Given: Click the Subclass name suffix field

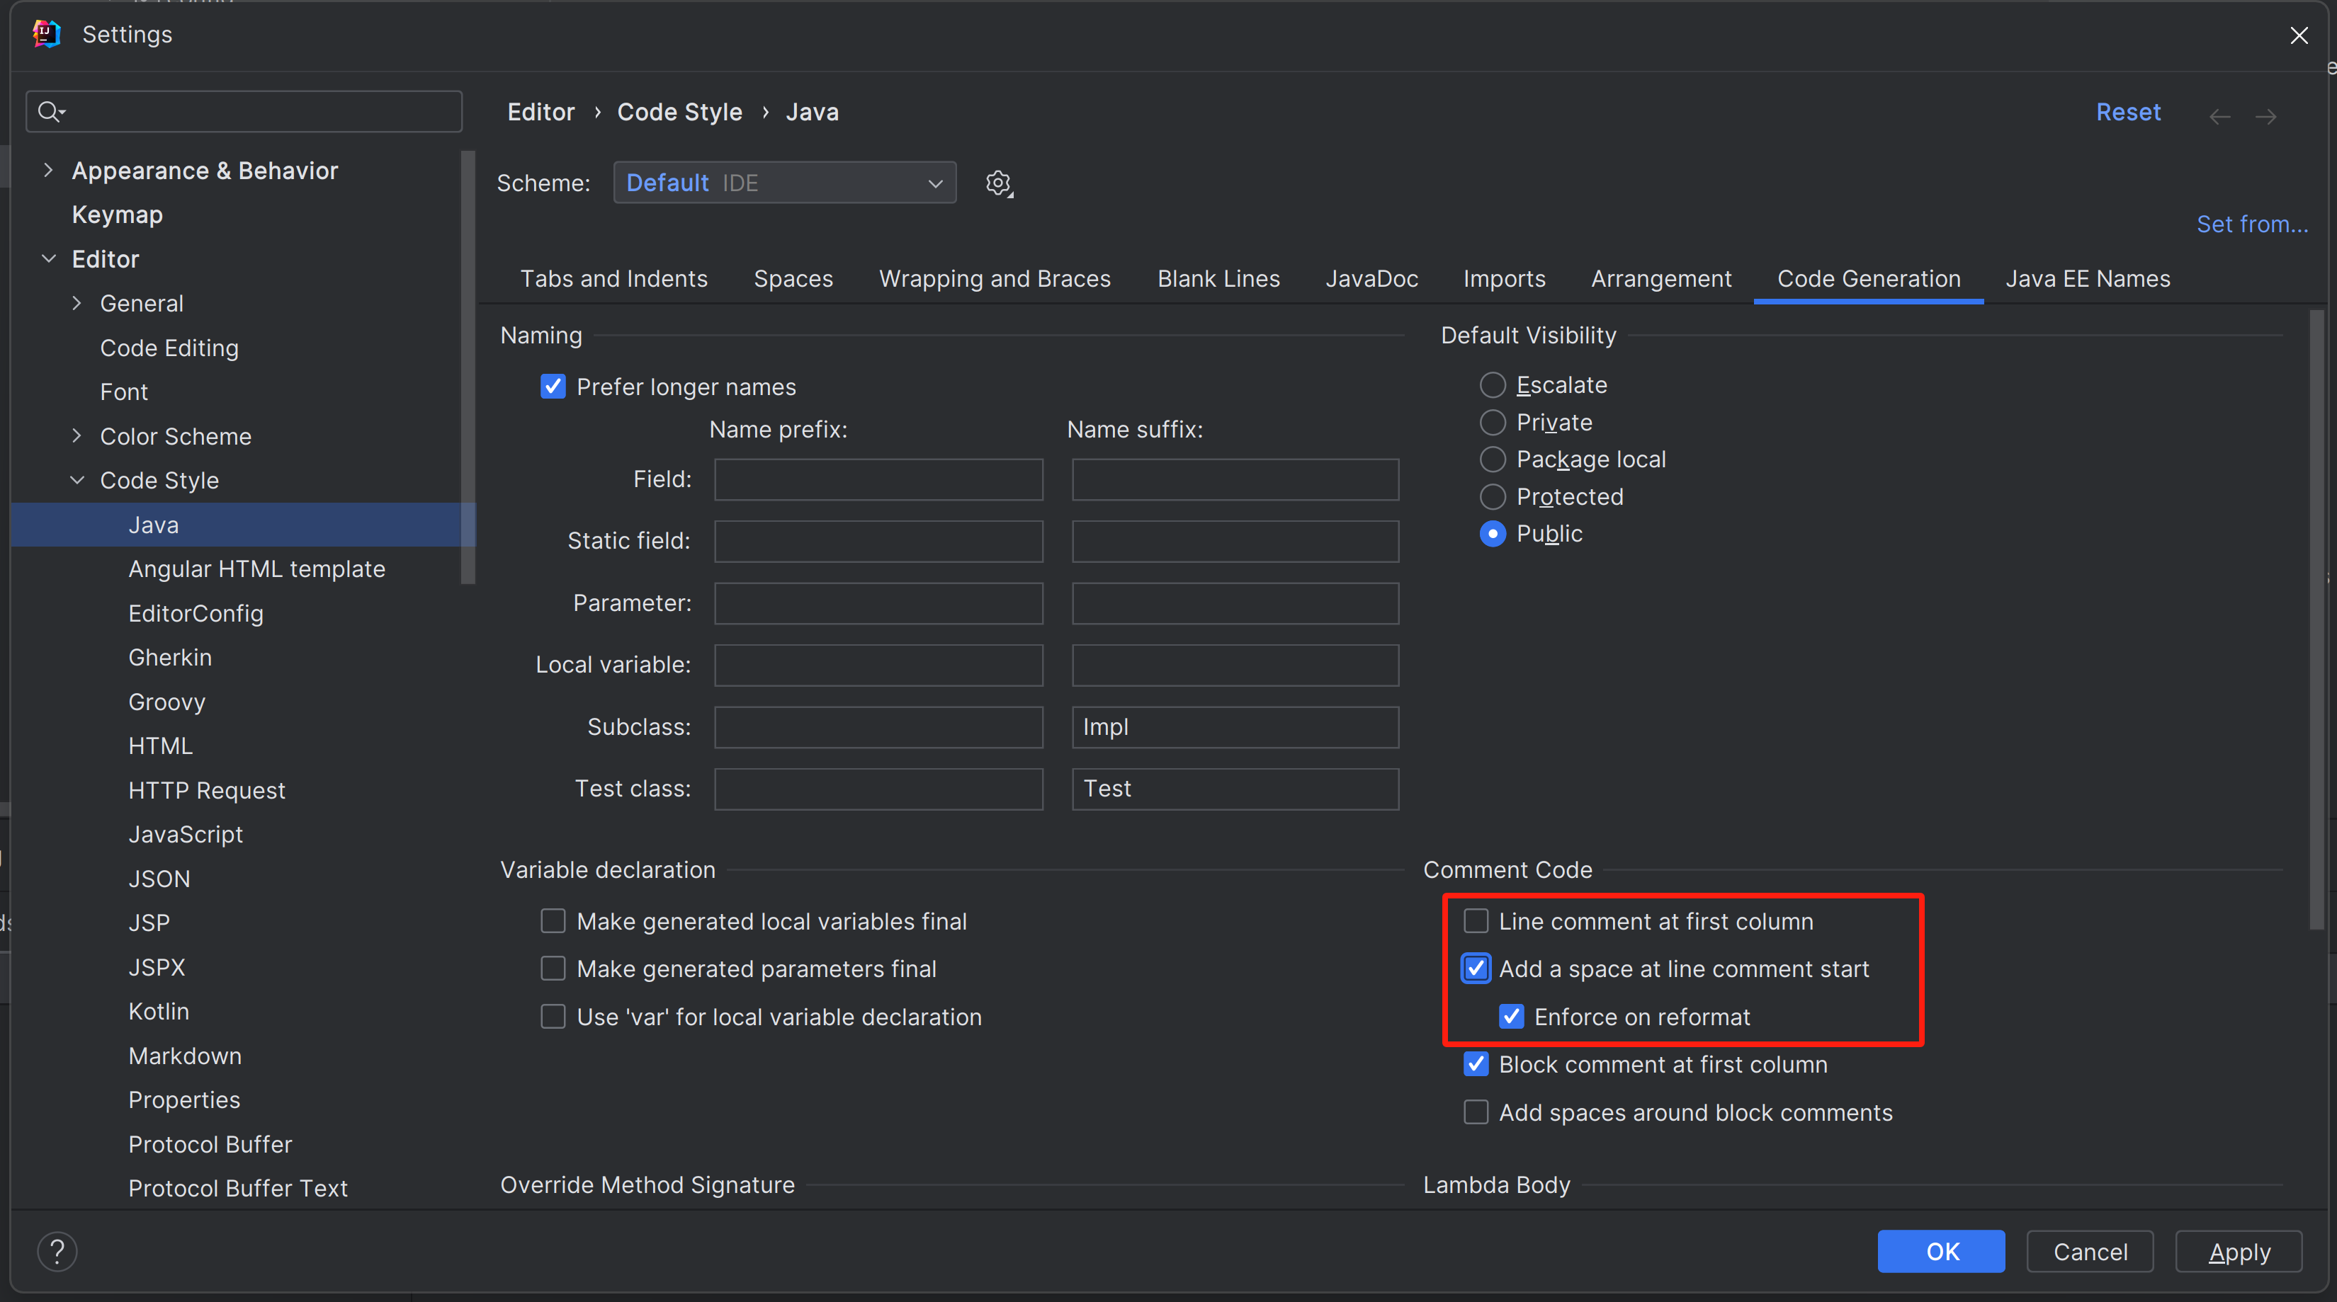Looking at the screenshot, I should tap(1234, 727).
